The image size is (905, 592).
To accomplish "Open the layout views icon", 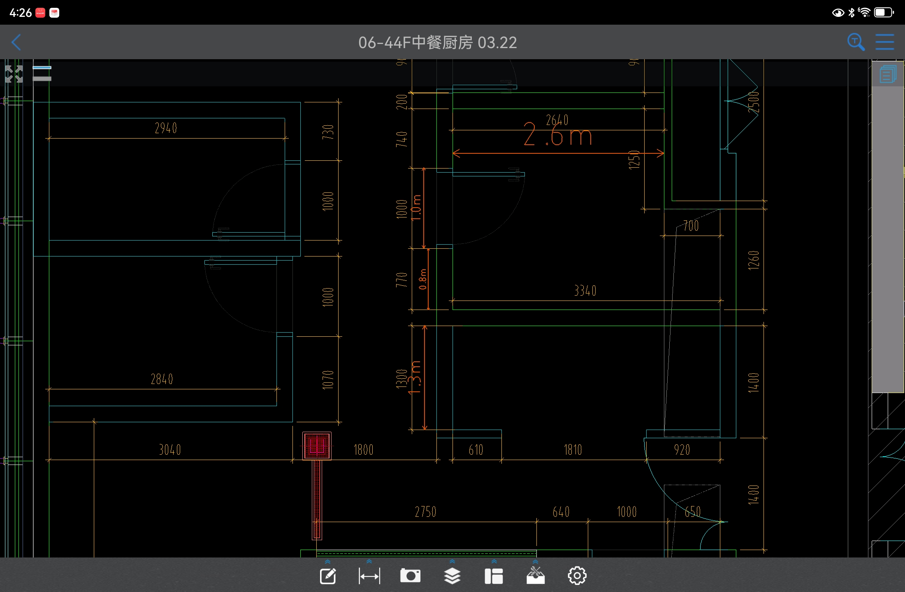I will click(x=494, y=576).
